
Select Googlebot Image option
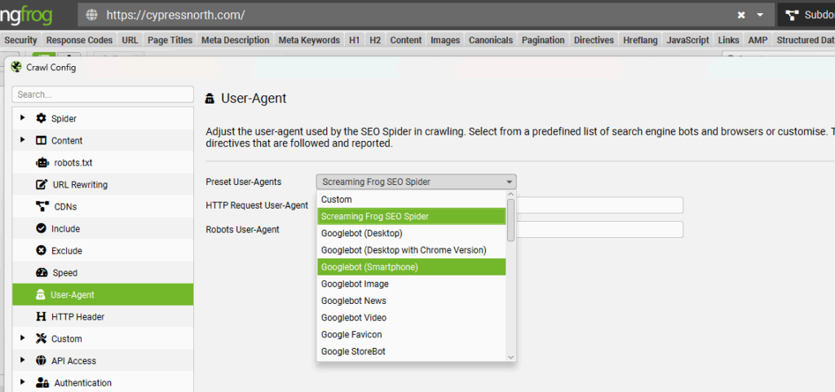pos(411,284)
